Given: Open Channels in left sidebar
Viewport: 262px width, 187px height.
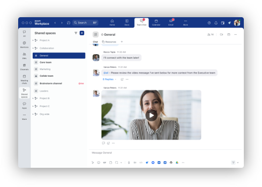Looking at the screenshot, I should coord(24,67).
